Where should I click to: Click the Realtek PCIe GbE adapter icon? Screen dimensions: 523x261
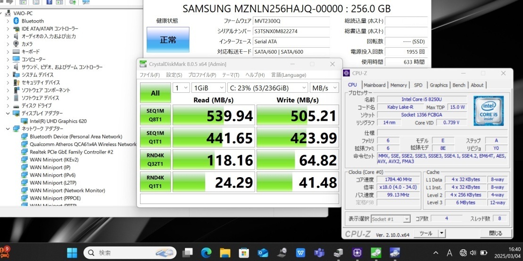[x=25, y=152]
